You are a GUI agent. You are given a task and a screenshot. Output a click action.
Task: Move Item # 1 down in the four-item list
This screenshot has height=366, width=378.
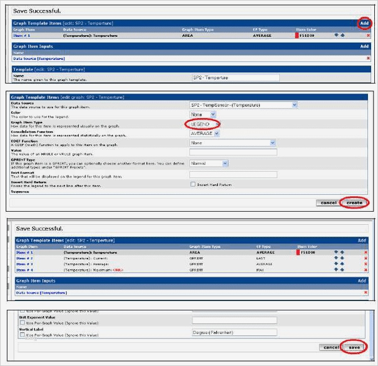(336, 252)
